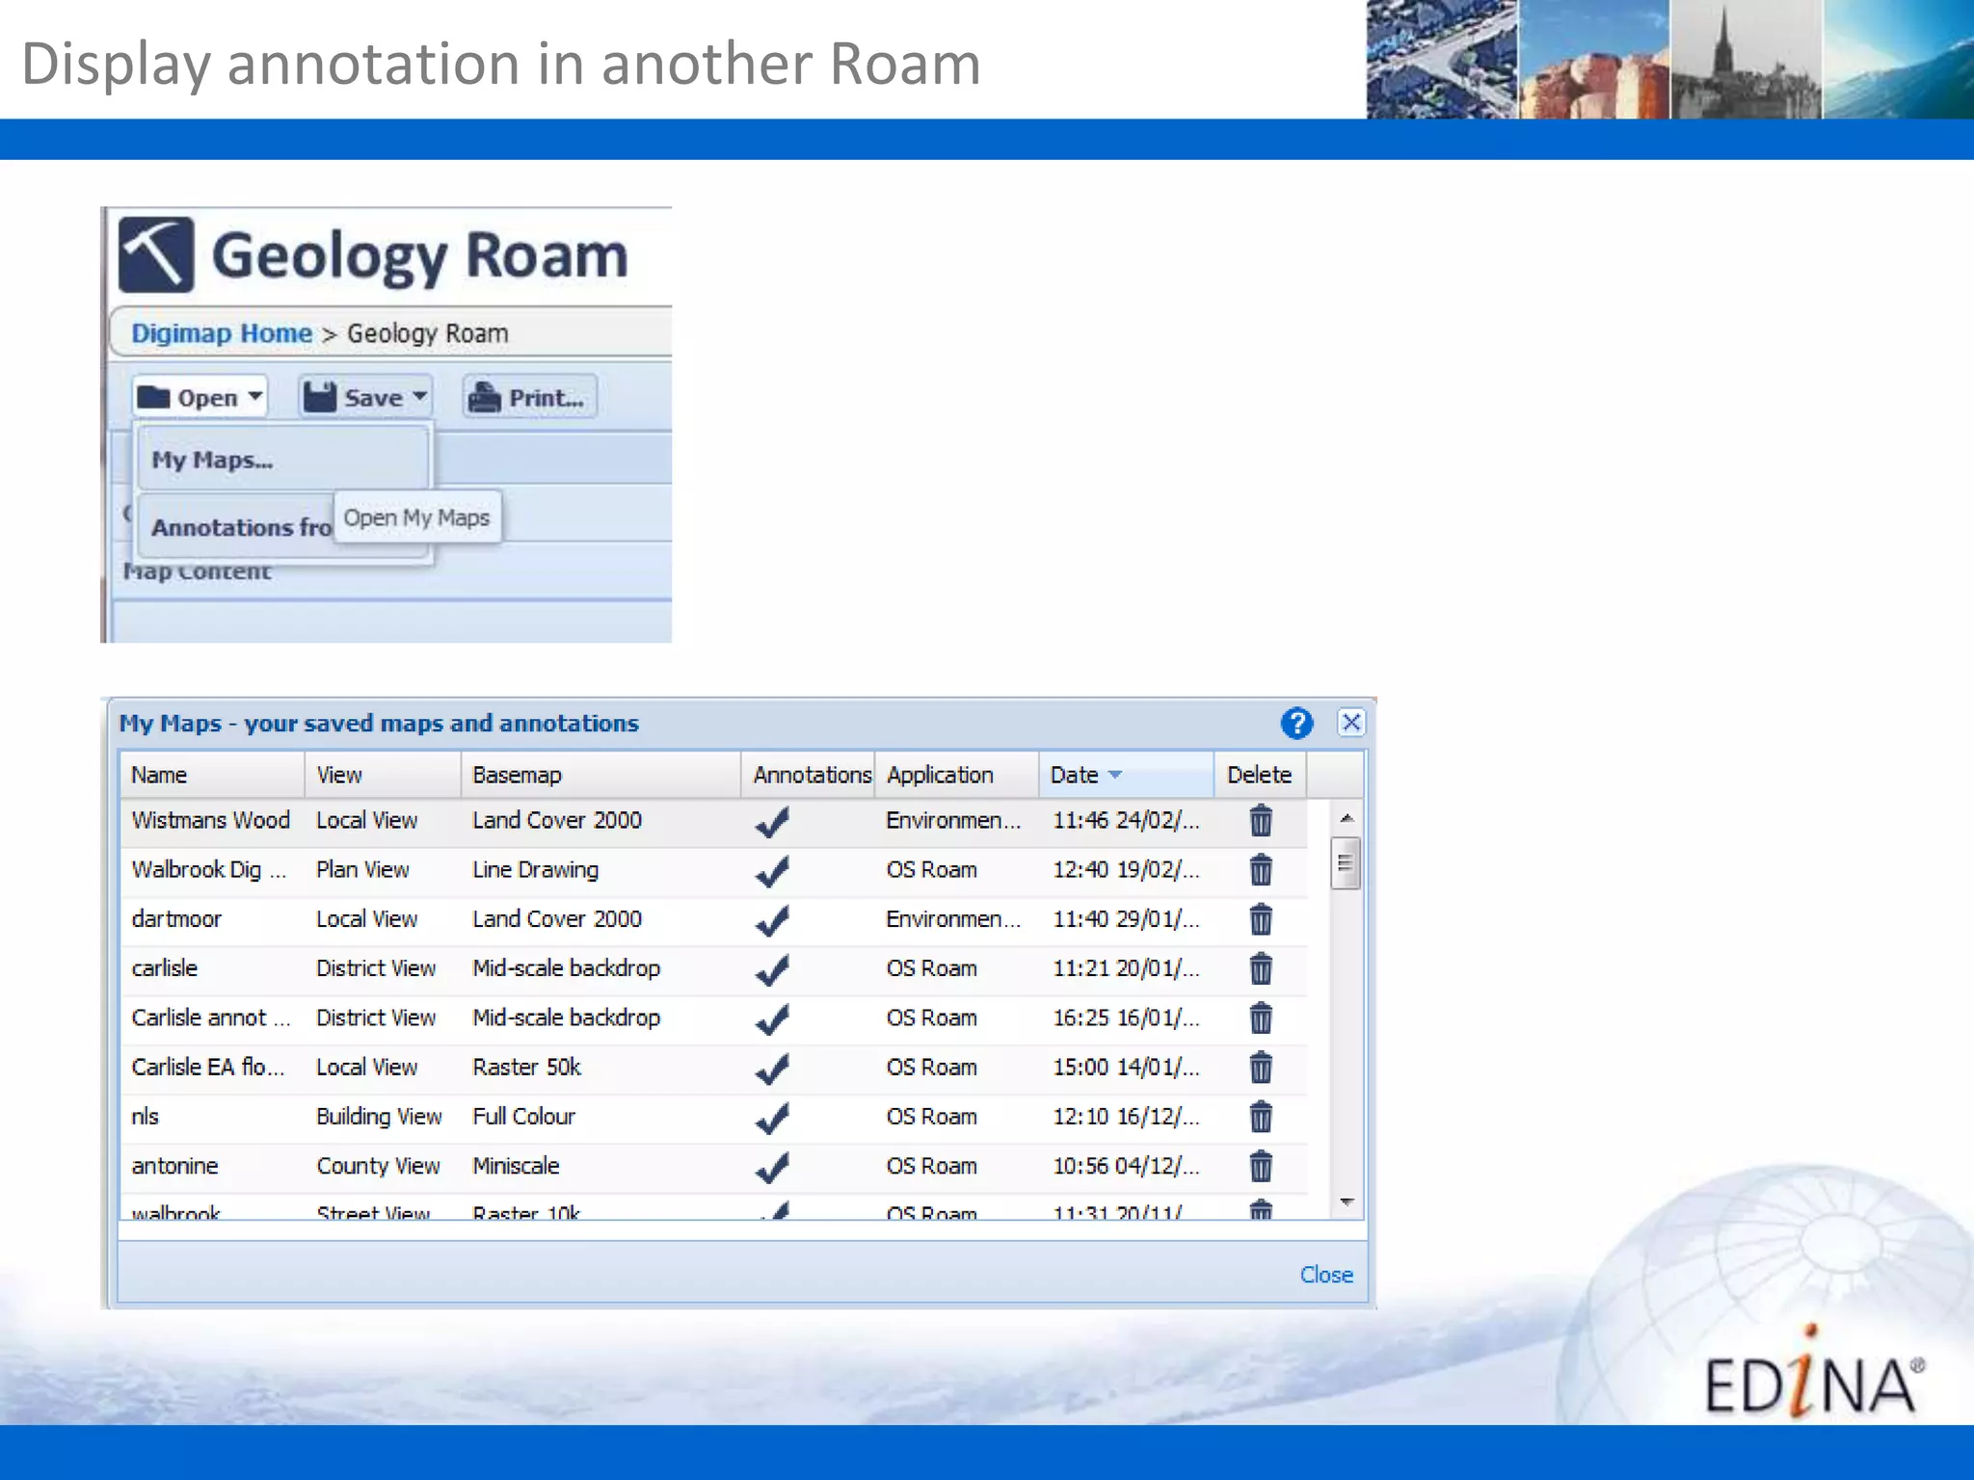Sort by the Basemap column header
The image size is (1974, 1480).
tap(600, 775)
